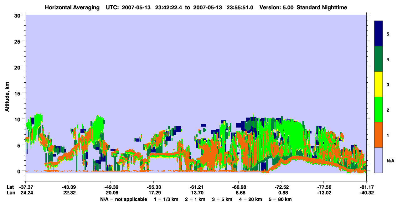Viewport: 407px width, 208px height.
Task: Click the dark green color bar segment labeled 4
Action: click(x=379, y=59)
